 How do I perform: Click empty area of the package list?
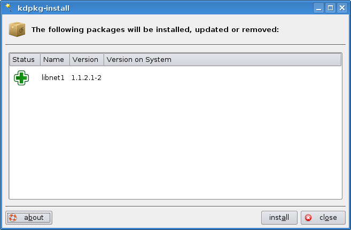[175, 143]
